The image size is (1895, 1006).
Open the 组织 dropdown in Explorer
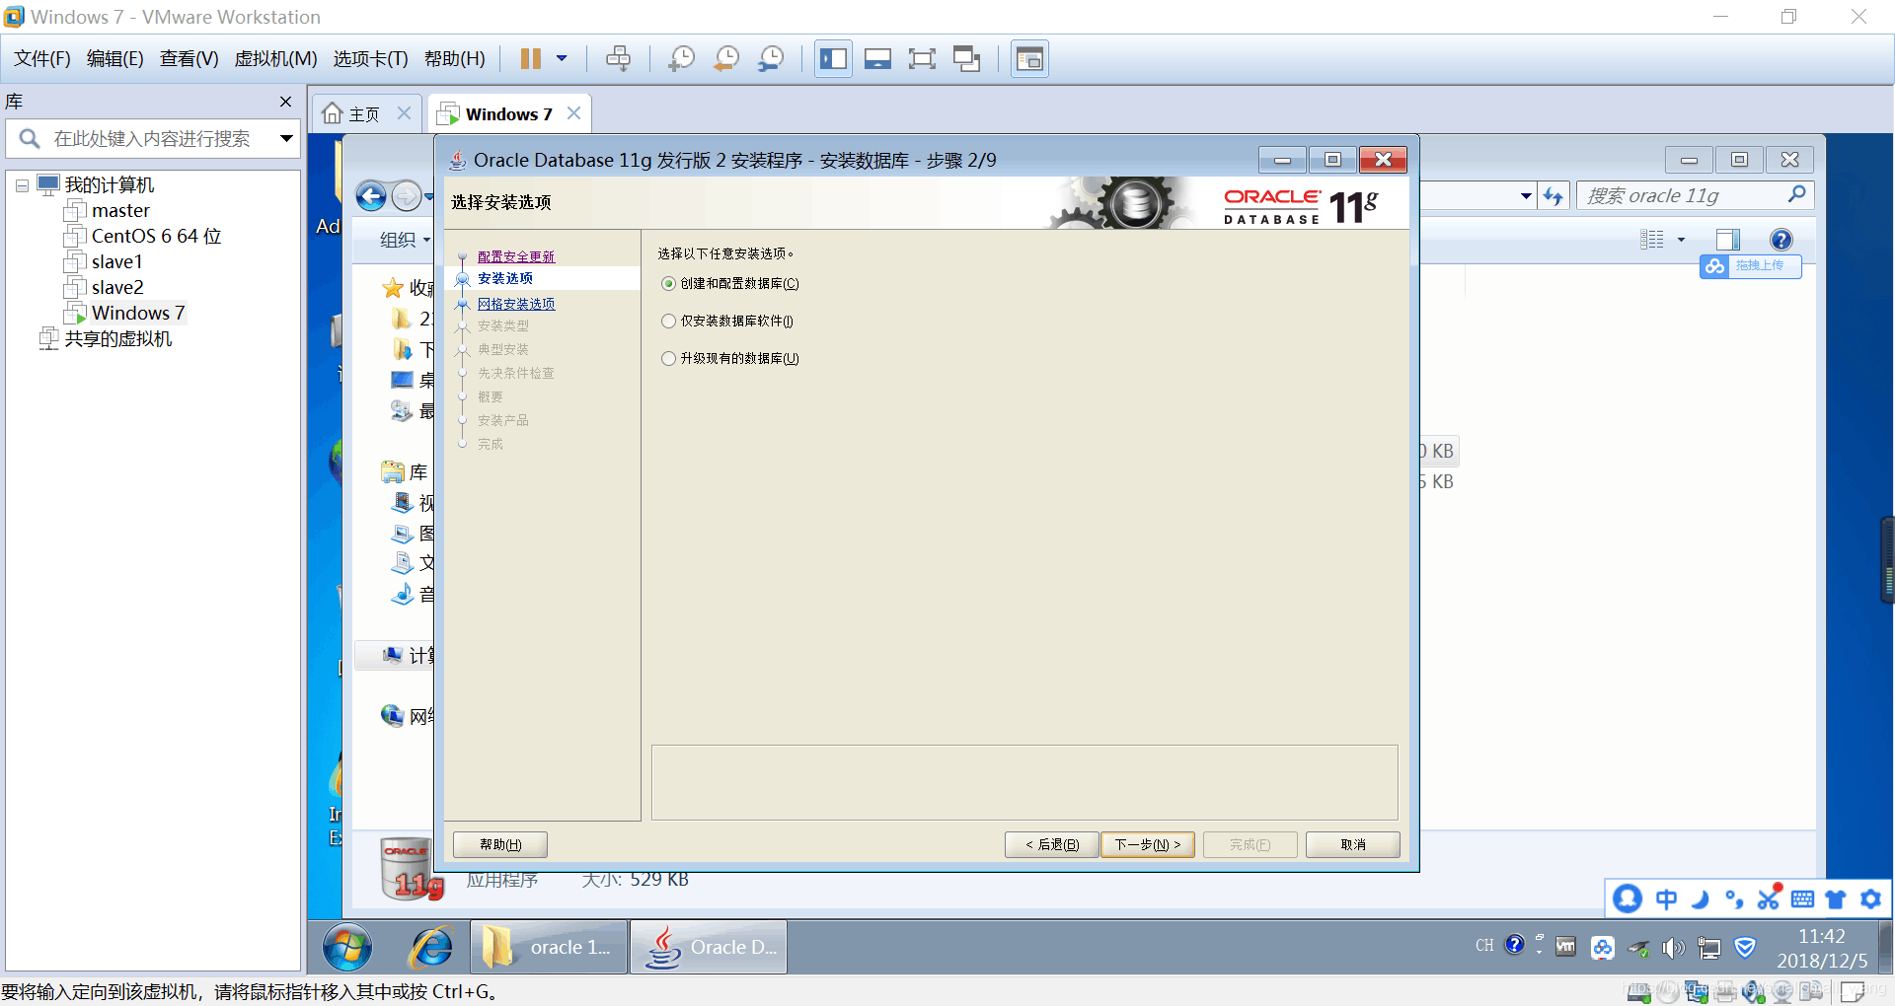(406, 240)
